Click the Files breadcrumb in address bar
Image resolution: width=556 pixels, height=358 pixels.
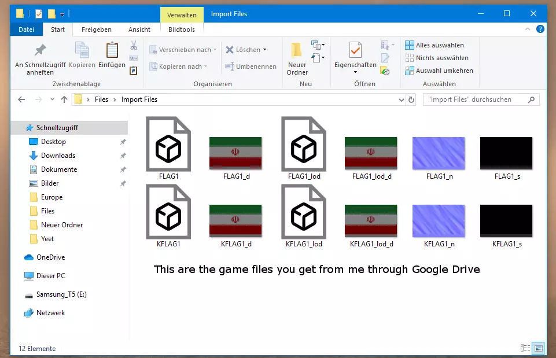click(101, 99)
